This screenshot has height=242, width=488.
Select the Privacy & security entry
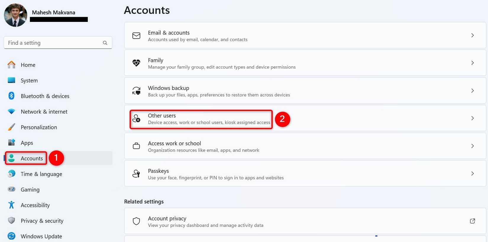[x=42, y=220]
